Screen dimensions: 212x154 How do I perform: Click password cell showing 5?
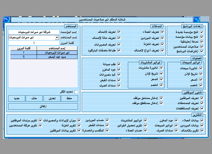click(24, 57)
